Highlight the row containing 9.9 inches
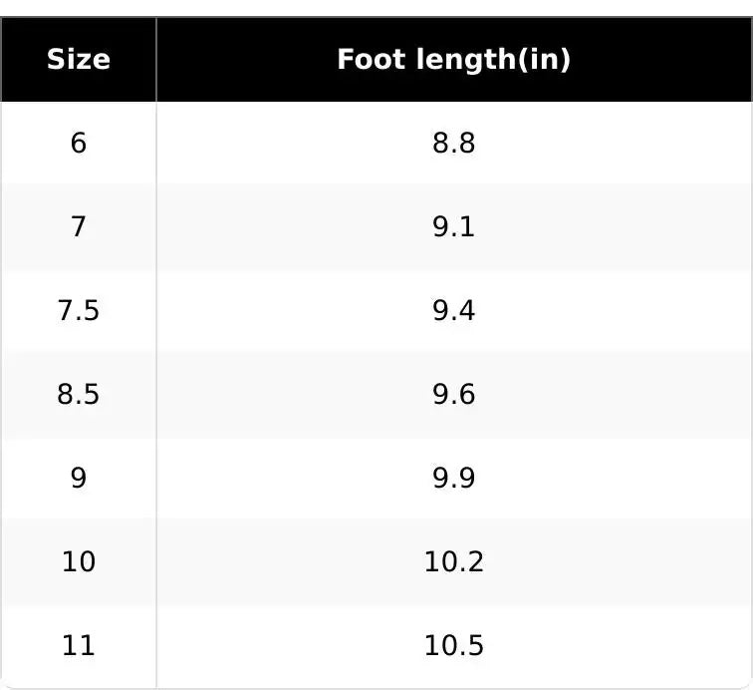The height and width of the screenshot is (690, 753). click(x=376, y=478)
